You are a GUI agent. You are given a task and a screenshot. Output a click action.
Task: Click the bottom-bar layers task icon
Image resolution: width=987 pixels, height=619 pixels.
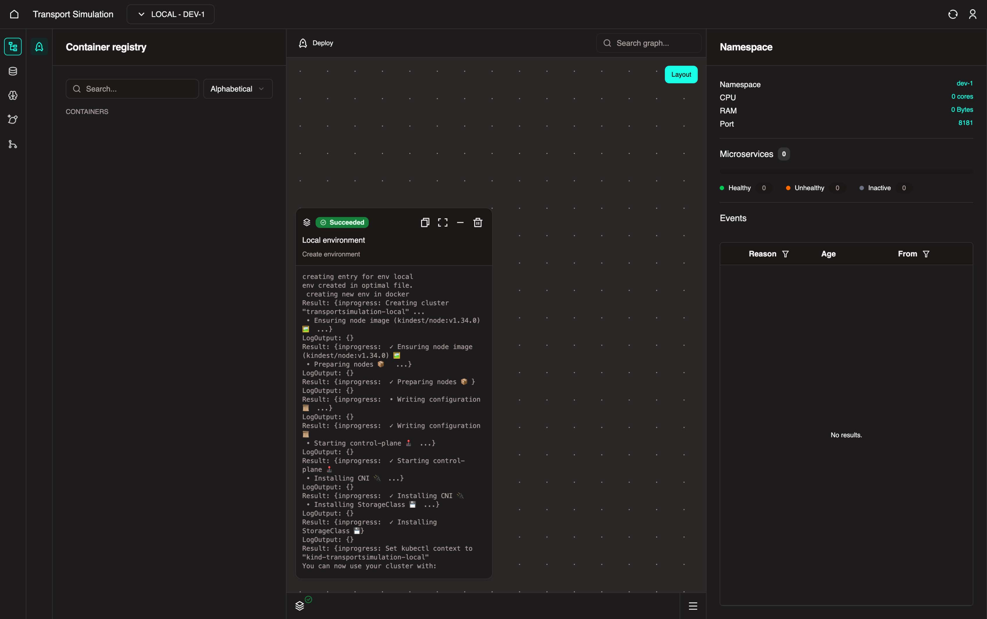pyautogui.click(x=300, y=606)
